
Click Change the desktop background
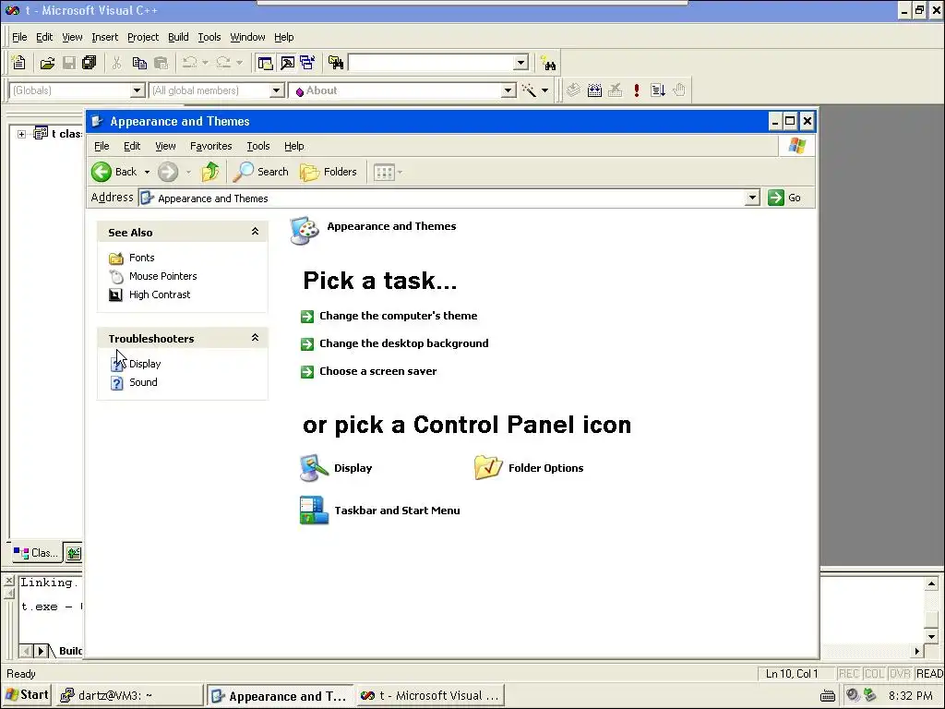[x=404, y=343]
